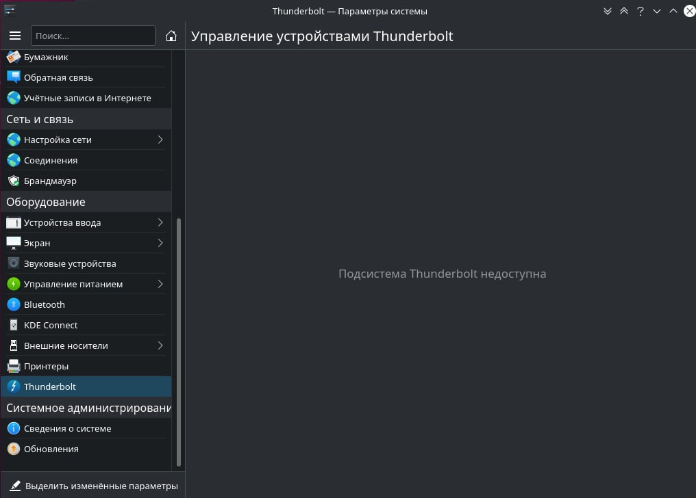Open the Bluetooth settings page
The height and width of the screenshot is (498, 696).
click(x=86, y=304)
